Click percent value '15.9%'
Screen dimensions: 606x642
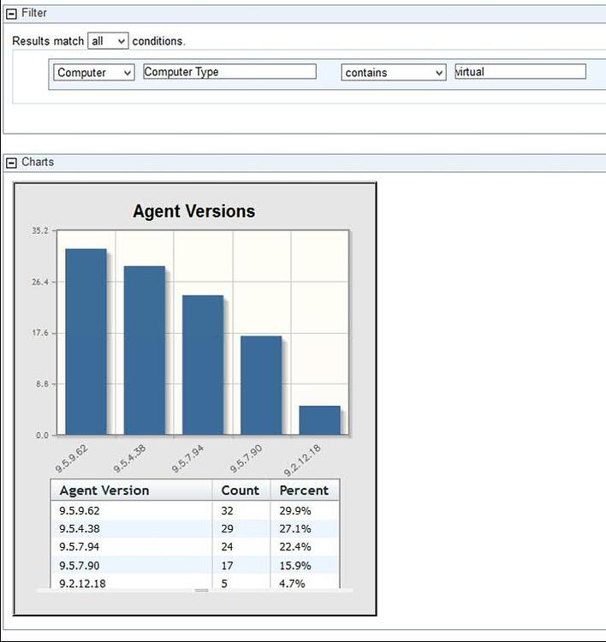point(295,566)
